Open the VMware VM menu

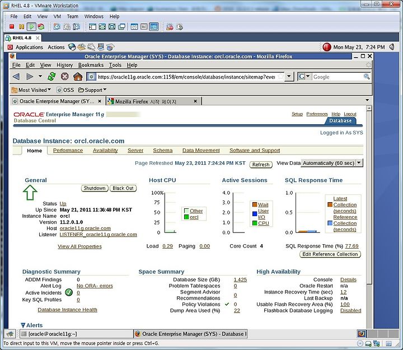tap(57, 16)
